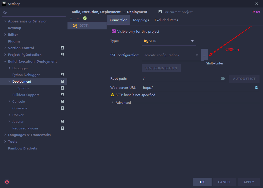263x188 pixels.
Task: Open web server URL with globe icon
Action: point(256,87)
